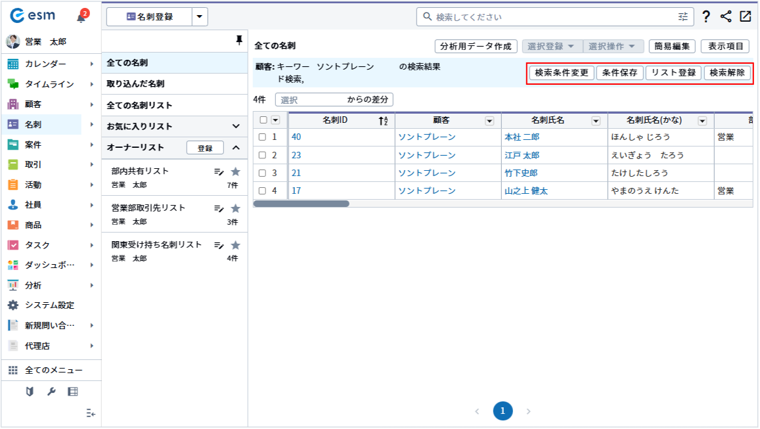Open the 山之上 健太 business card link
Viewport: 760px width, 429px height.
click(525, 191)
